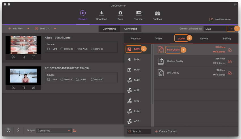The height and width of the screenshot is (139, 241).
Task: Select the Editing tab
Action: [227, 39]
